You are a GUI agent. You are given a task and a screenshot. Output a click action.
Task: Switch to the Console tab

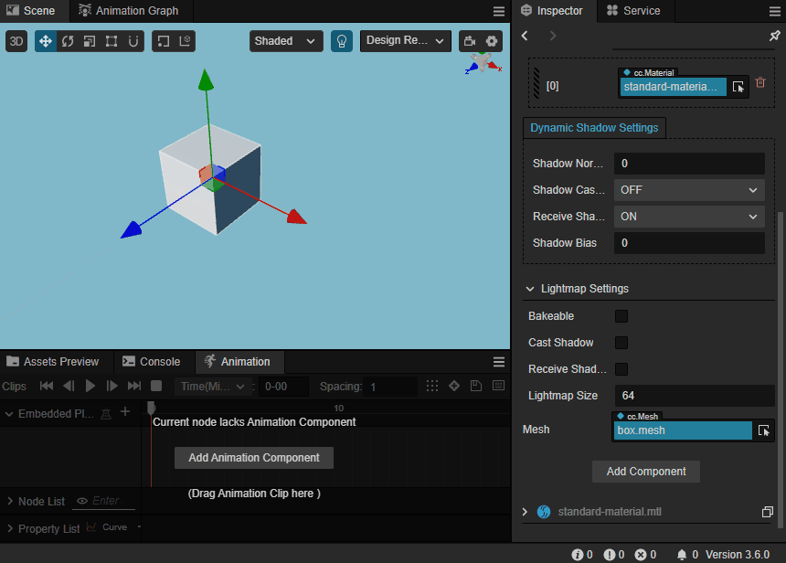tap(152, 362)
